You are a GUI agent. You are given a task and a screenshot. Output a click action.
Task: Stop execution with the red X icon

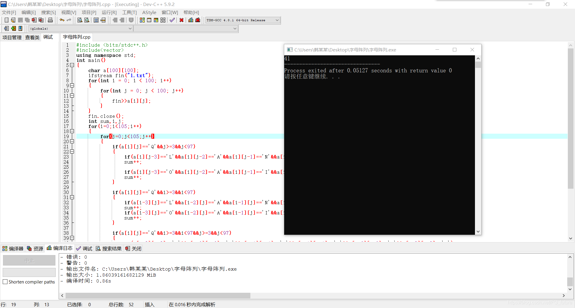[x=181, y=20]
